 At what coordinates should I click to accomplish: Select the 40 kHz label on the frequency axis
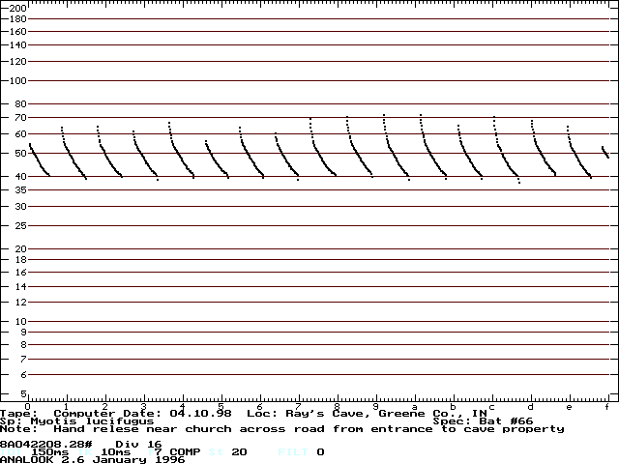[x=19, y=176]
